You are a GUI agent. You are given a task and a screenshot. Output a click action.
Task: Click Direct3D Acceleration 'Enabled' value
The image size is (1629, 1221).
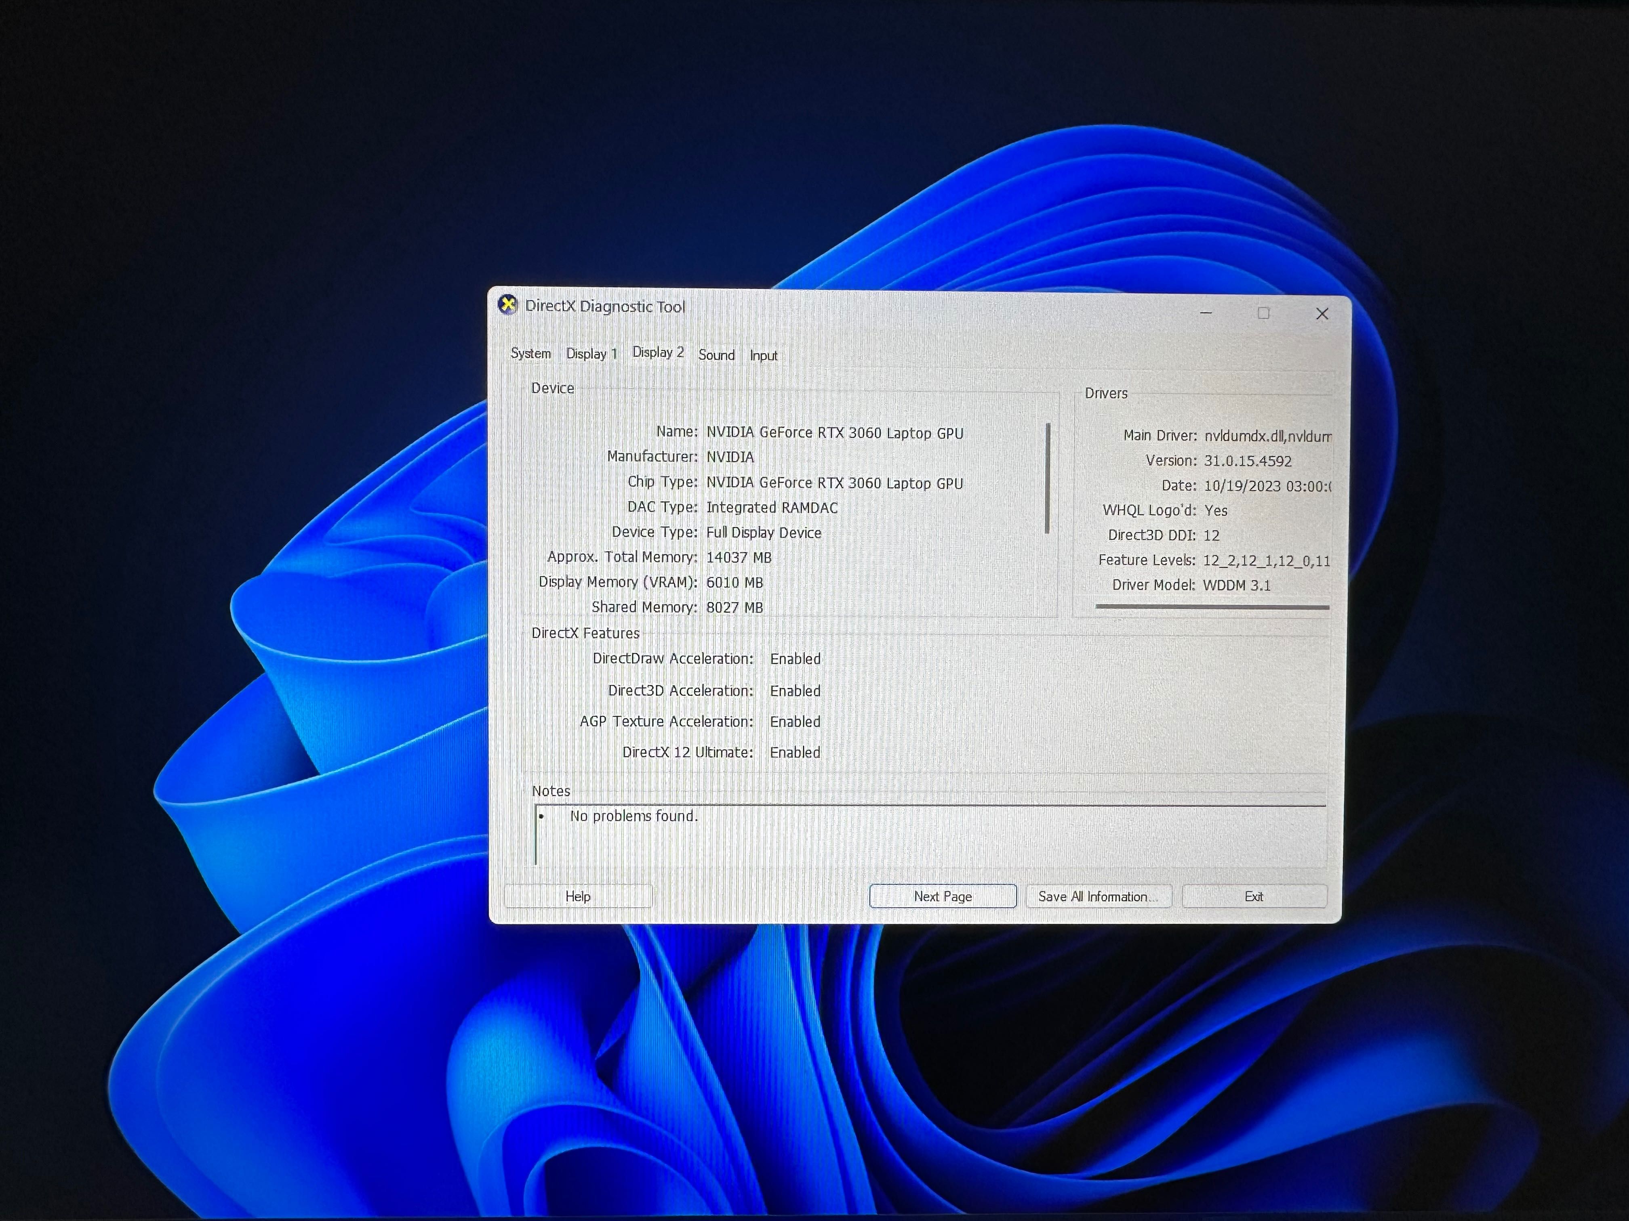point(795,690)
